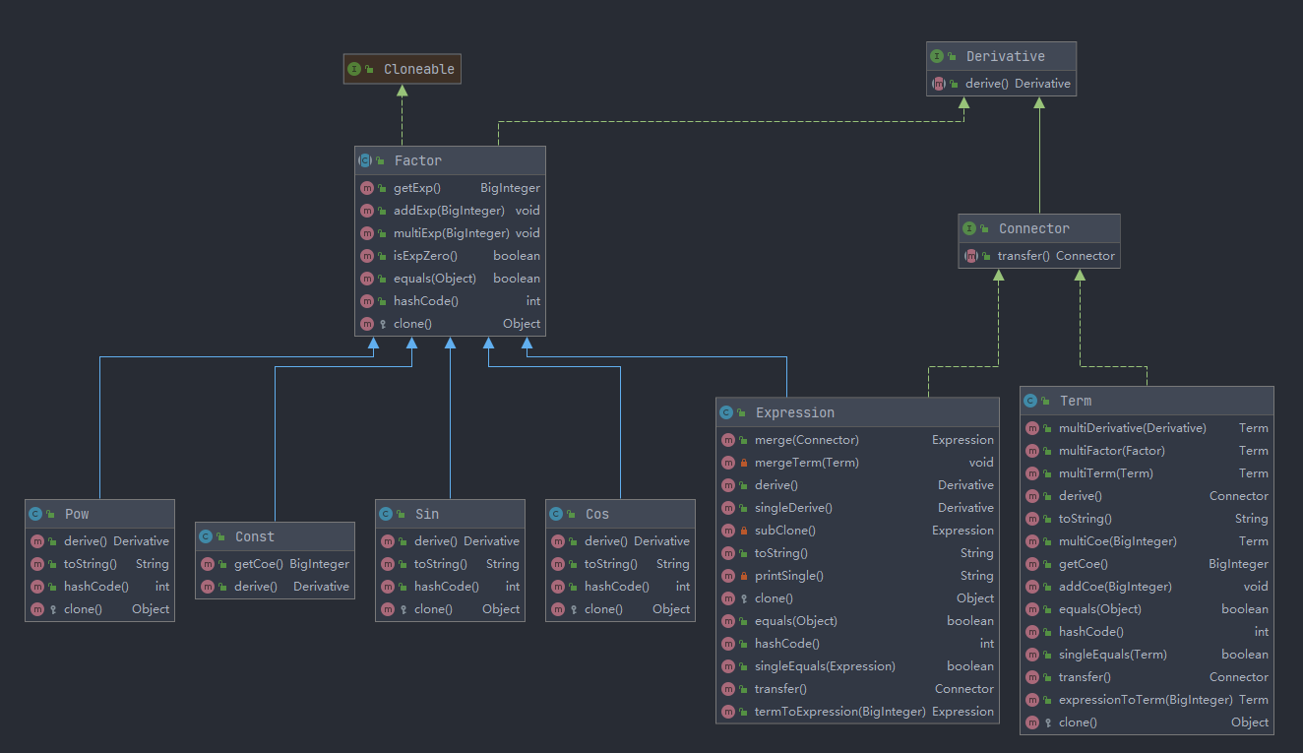
Task: Click the method icon beside getCoe() in Const
Action: coord(207,564)
